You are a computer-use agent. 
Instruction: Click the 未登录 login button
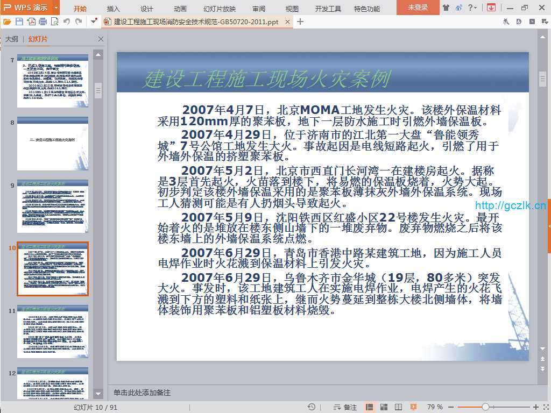tap(418, 8)
